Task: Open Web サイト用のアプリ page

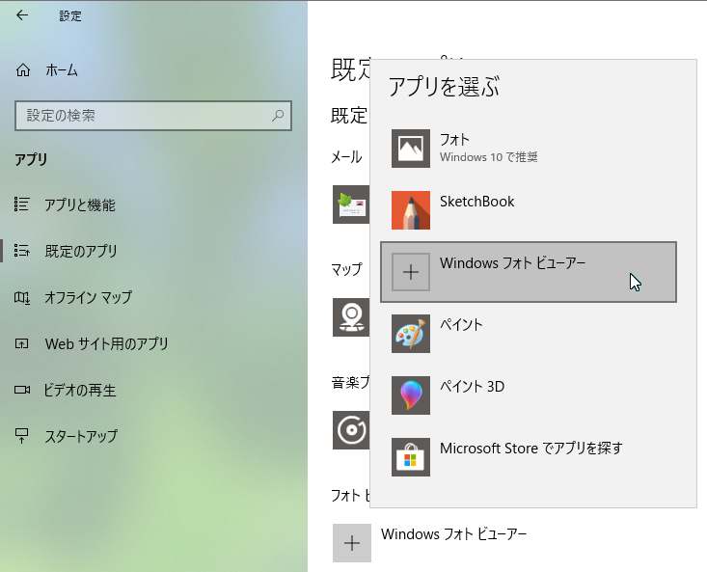Action: tap(107, 344)
